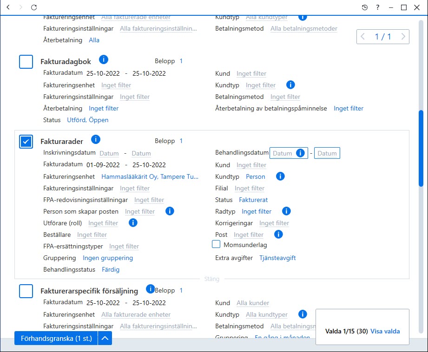Open Status Fakturerat filter dropdown

(x=253, y=200)
